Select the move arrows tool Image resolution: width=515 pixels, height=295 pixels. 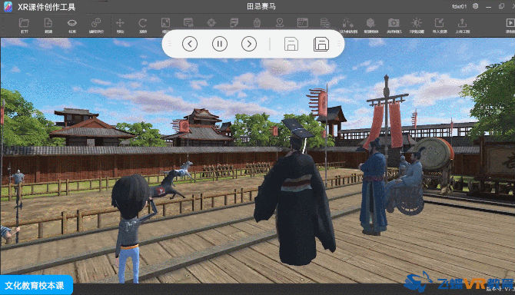point(120,23)
